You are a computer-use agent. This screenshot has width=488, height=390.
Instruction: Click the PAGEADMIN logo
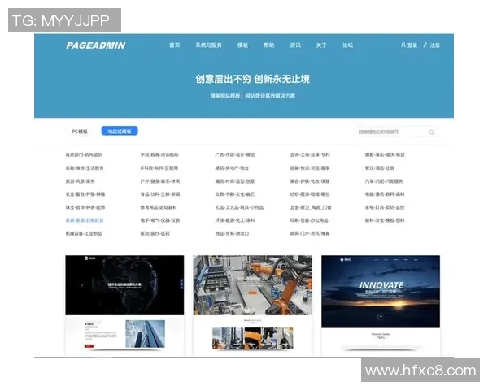coord(95,45)
